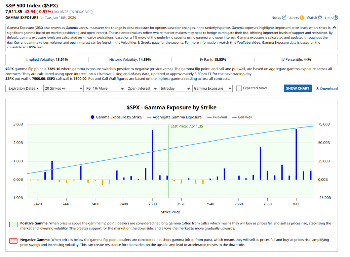Open the Open Interest selector
This screenshot has height=257, width=350.
pos(142,89)
